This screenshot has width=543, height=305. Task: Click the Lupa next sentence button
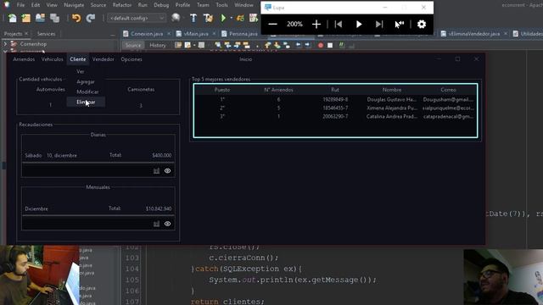pos(379,25)
